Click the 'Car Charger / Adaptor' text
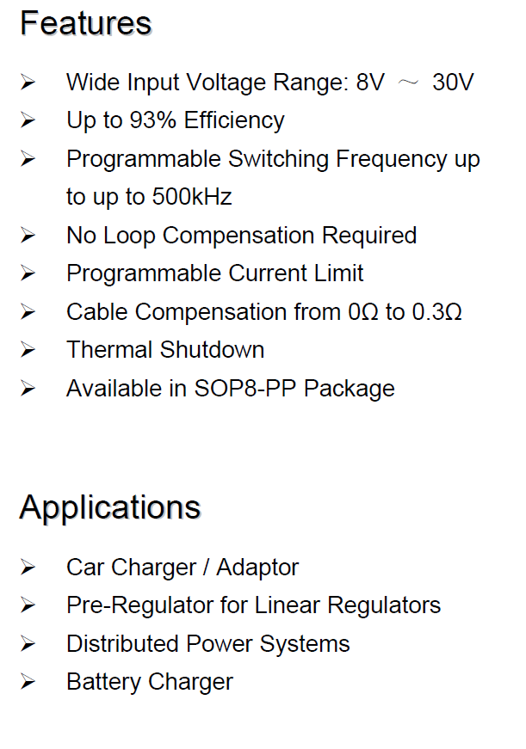 pyautogui.click(x=183, y=568)
